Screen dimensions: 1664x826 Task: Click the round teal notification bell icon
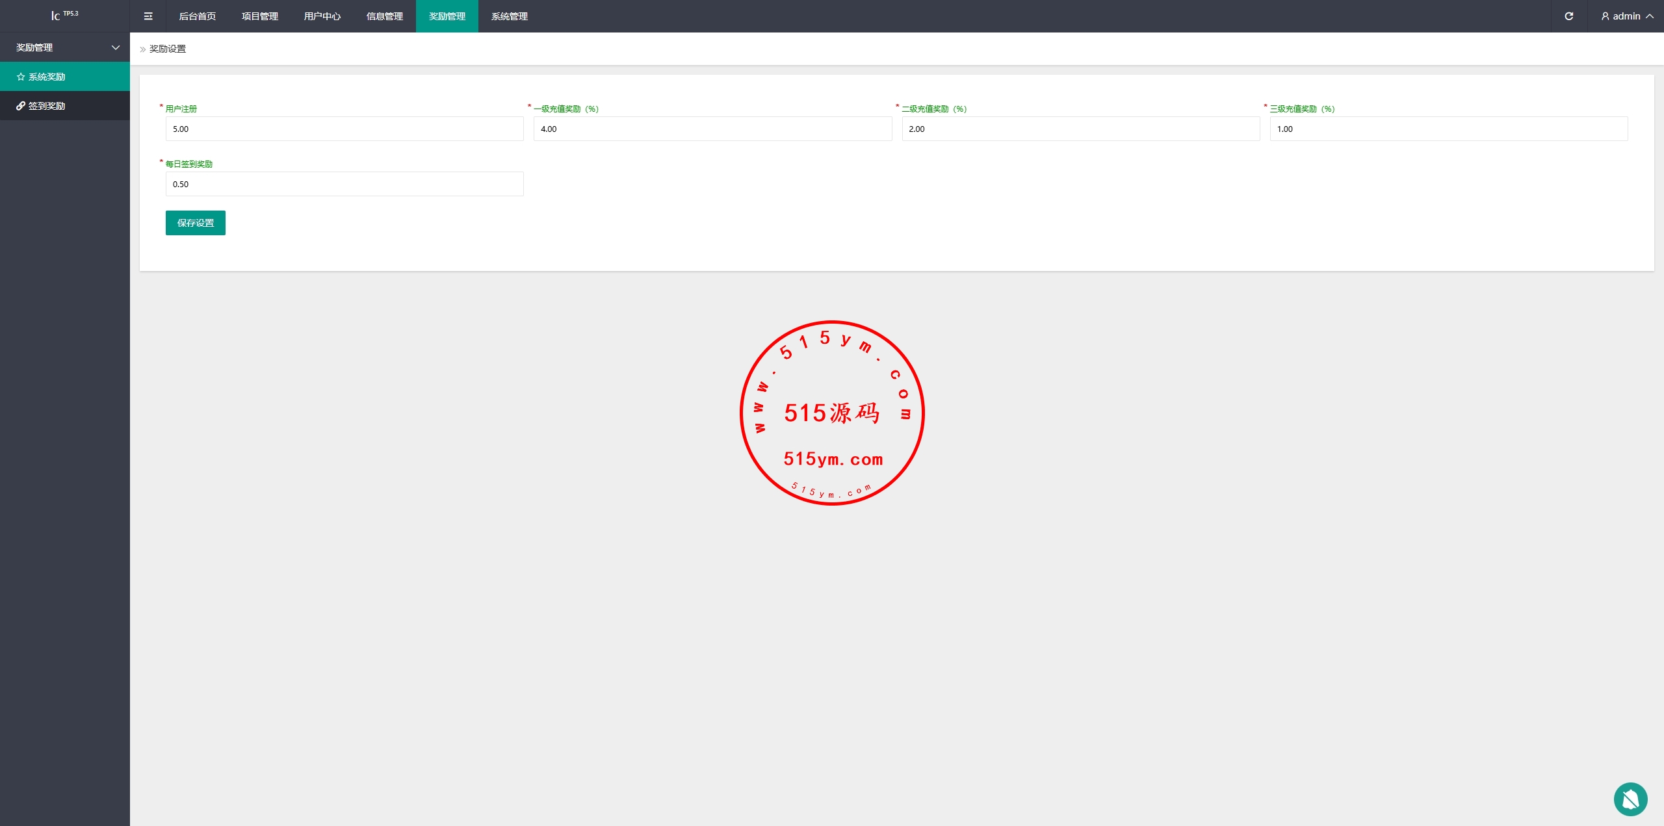click(x=1630, y=799)
